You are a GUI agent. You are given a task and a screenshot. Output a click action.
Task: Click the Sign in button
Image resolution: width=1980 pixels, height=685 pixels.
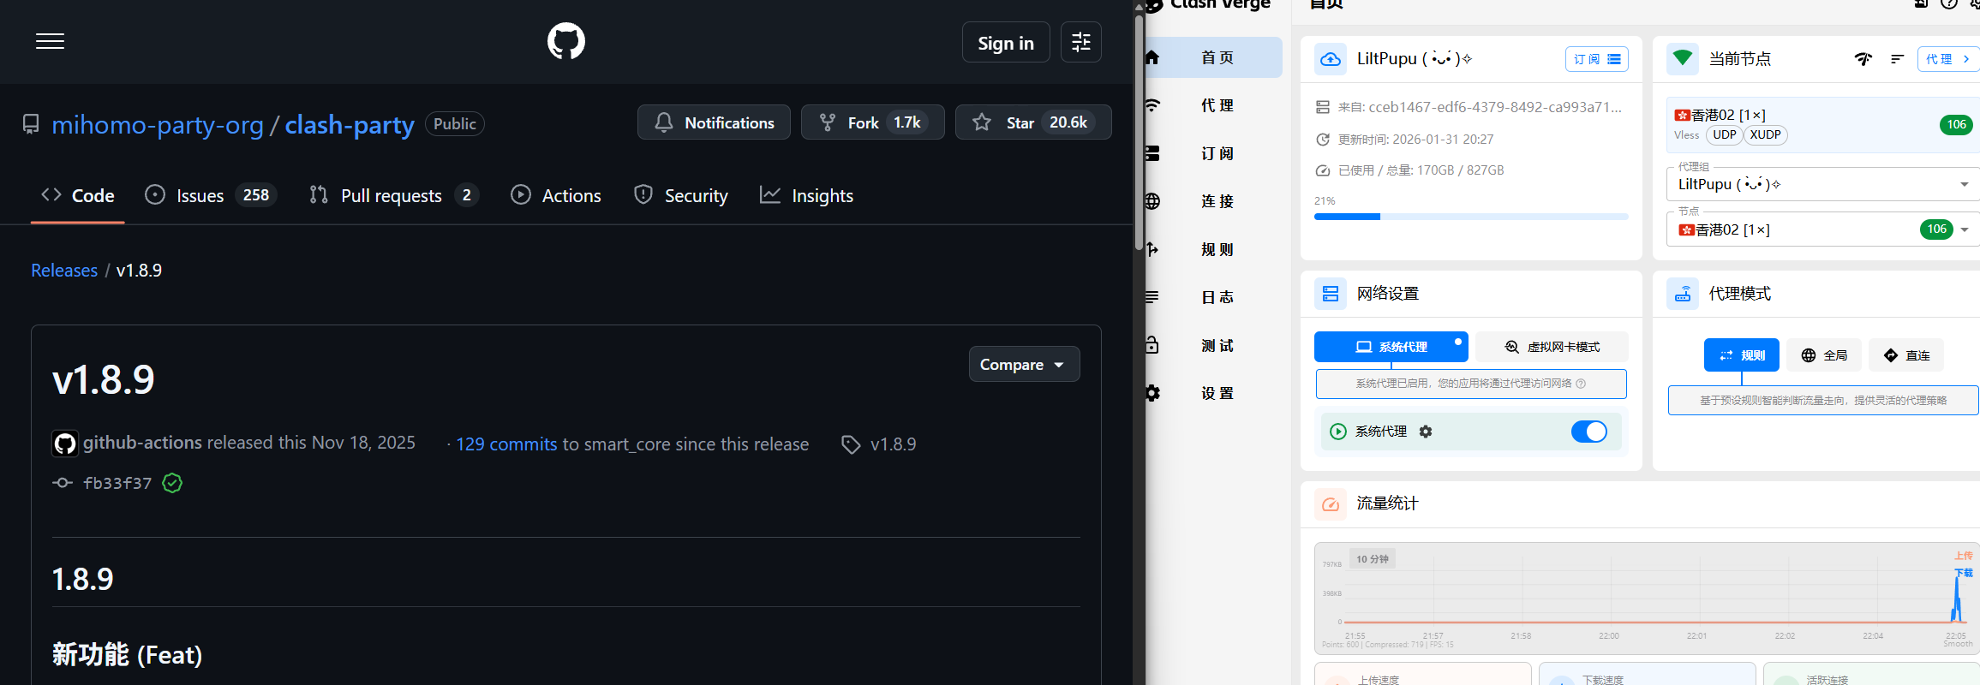(1005, 43)
